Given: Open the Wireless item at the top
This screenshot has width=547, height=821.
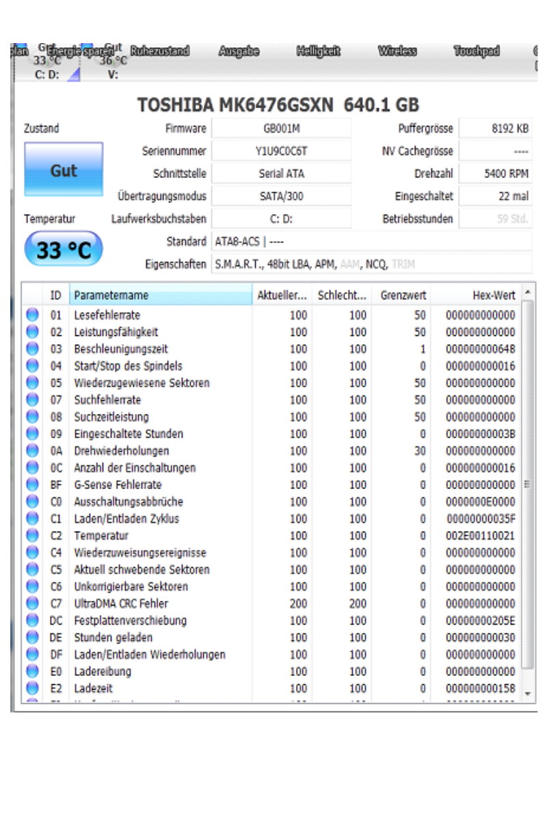Looking at the screenshot, I should click(397, 51).
